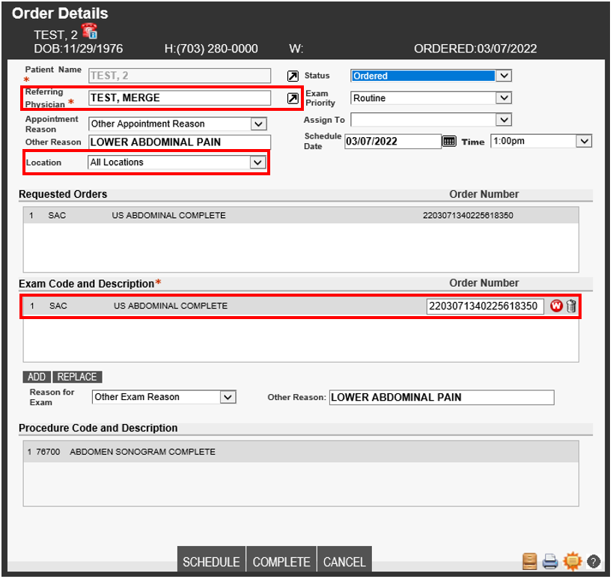The image size is (613, 579).
Task: Click the red W icon on exam row
Action: 556,306
